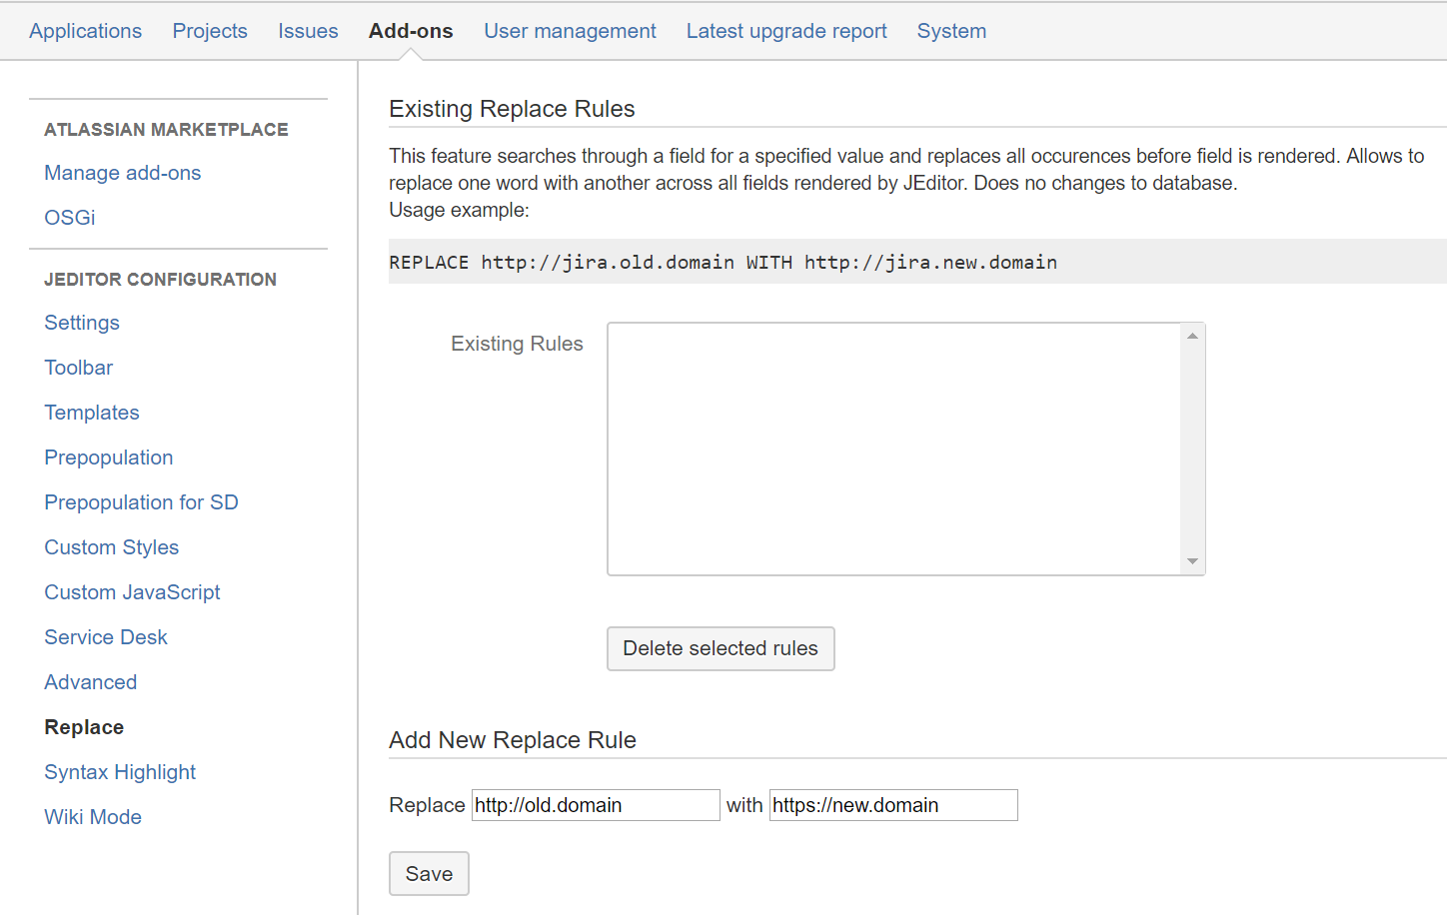Open the Applications tab
Screen dimensions: 1447x915
click(x=85, y=31)
